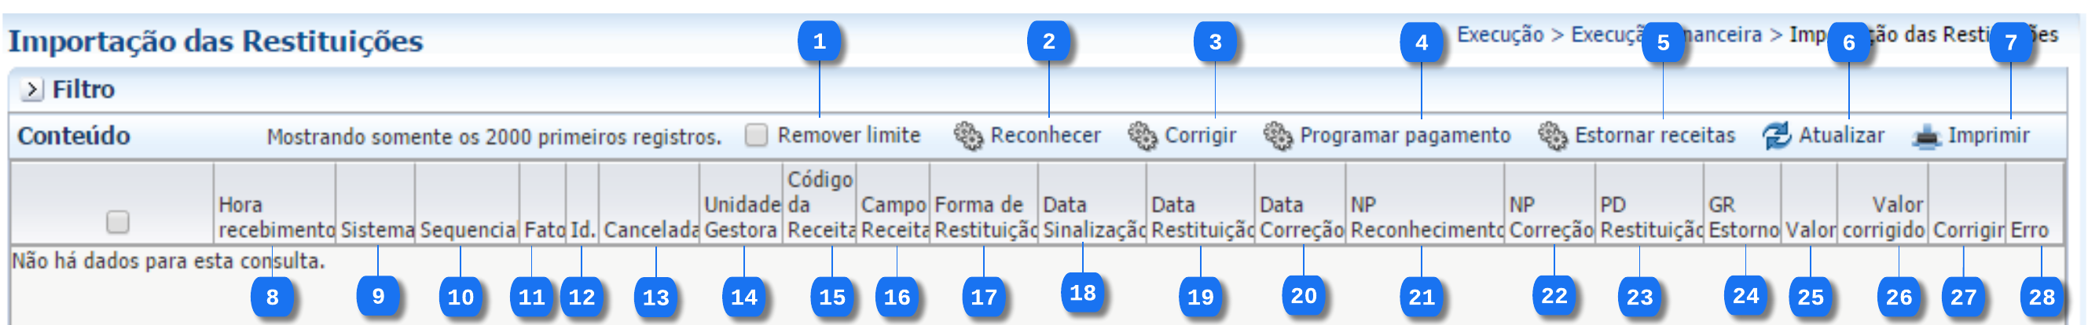Click the Unidade Gestora column header
Screen dimensions: 2088x325
[742, 217]
